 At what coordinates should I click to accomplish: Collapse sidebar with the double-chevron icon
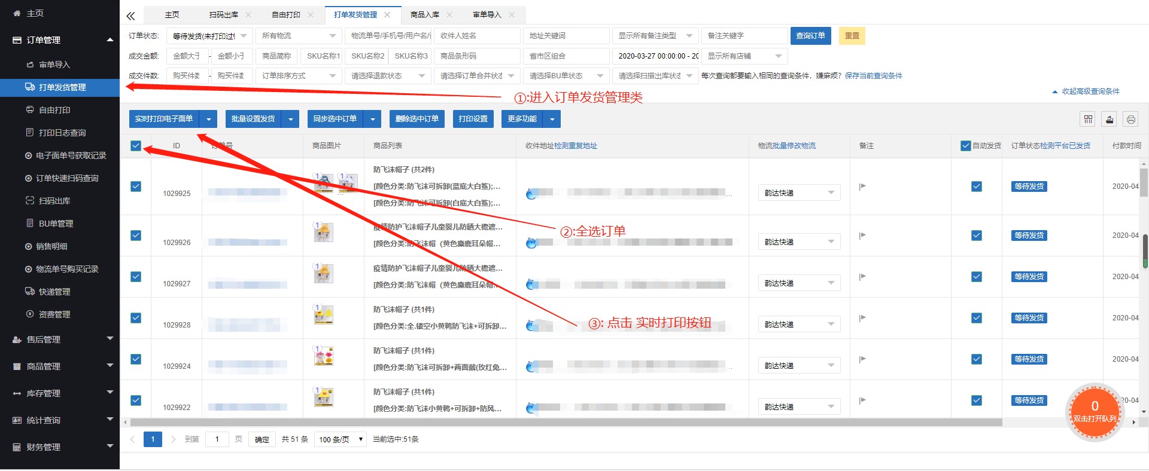pyautogui.click(x=130, y=16)
